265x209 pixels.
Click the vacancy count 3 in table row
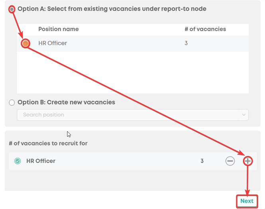[x=186, y=43]
